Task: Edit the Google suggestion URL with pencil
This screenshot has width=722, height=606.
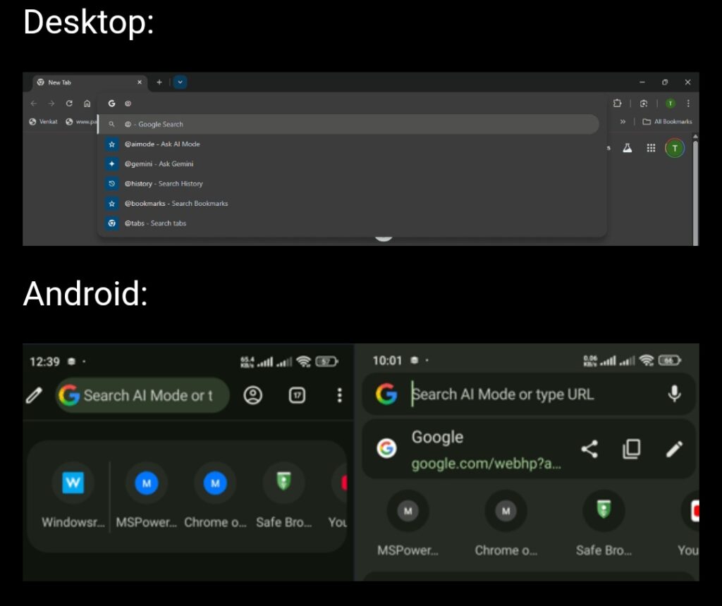Action: click(674, 449)
